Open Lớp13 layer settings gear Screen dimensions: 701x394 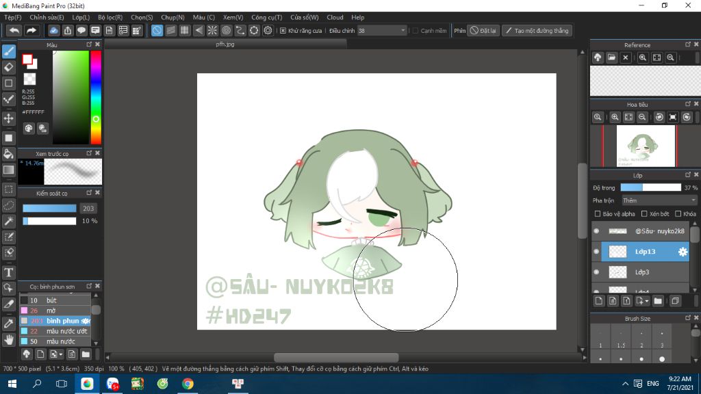point(683,252)
